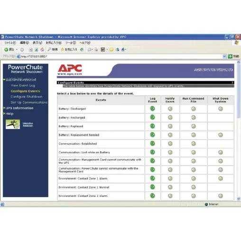Toggle Log Event for Battery: Discharged
241x241 pixels.
click(x=152, y=109)
